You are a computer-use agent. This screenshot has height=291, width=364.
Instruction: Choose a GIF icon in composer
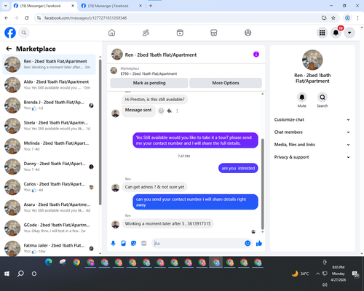point(144,243)
